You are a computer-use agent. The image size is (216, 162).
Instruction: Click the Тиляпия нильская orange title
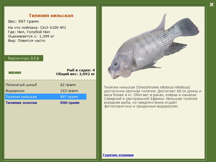(51, 15)
